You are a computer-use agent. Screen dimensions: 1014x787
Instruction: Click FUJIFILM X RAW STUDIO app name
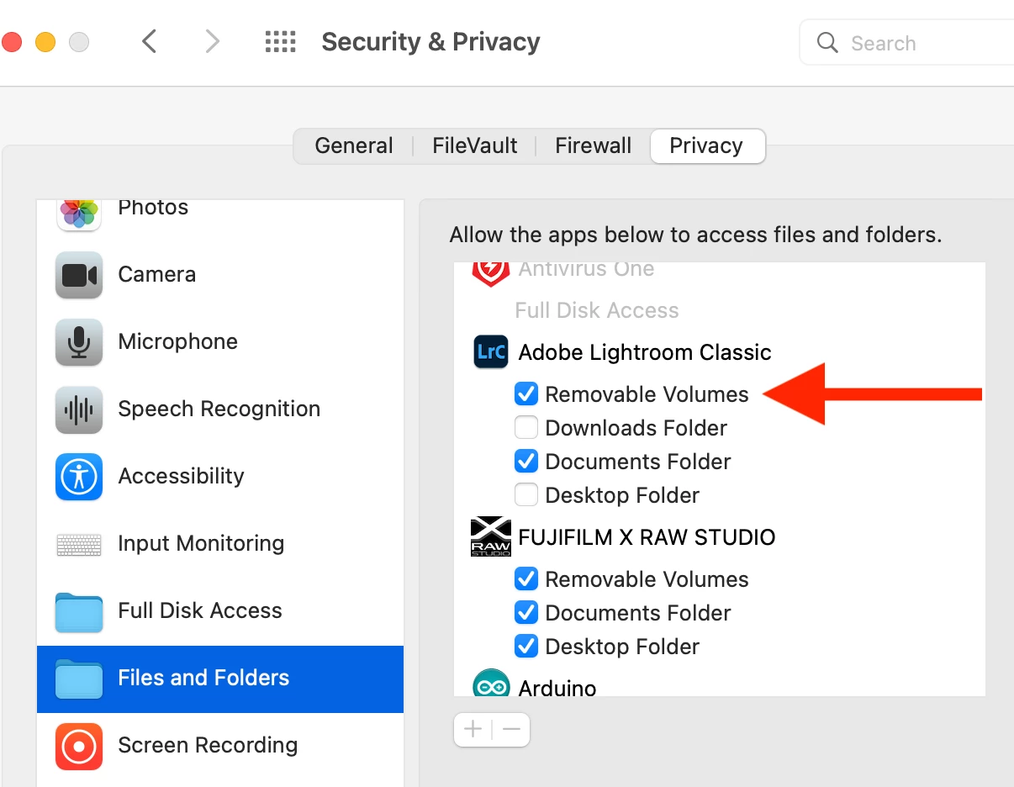coord(647,536)
